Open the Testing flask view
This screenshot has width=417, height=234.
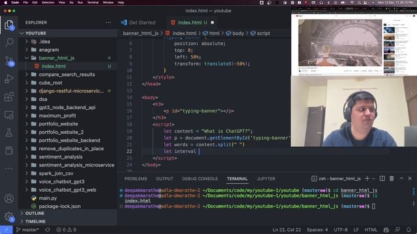click(x=9, y=133)
